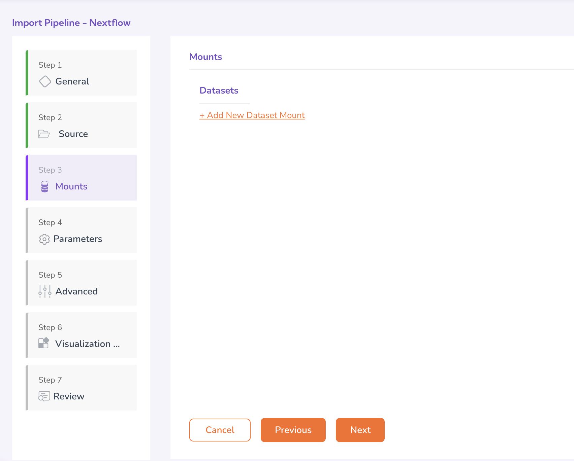Proceed with the Next button
Screen dimensions: 574x461
(360, 430)
